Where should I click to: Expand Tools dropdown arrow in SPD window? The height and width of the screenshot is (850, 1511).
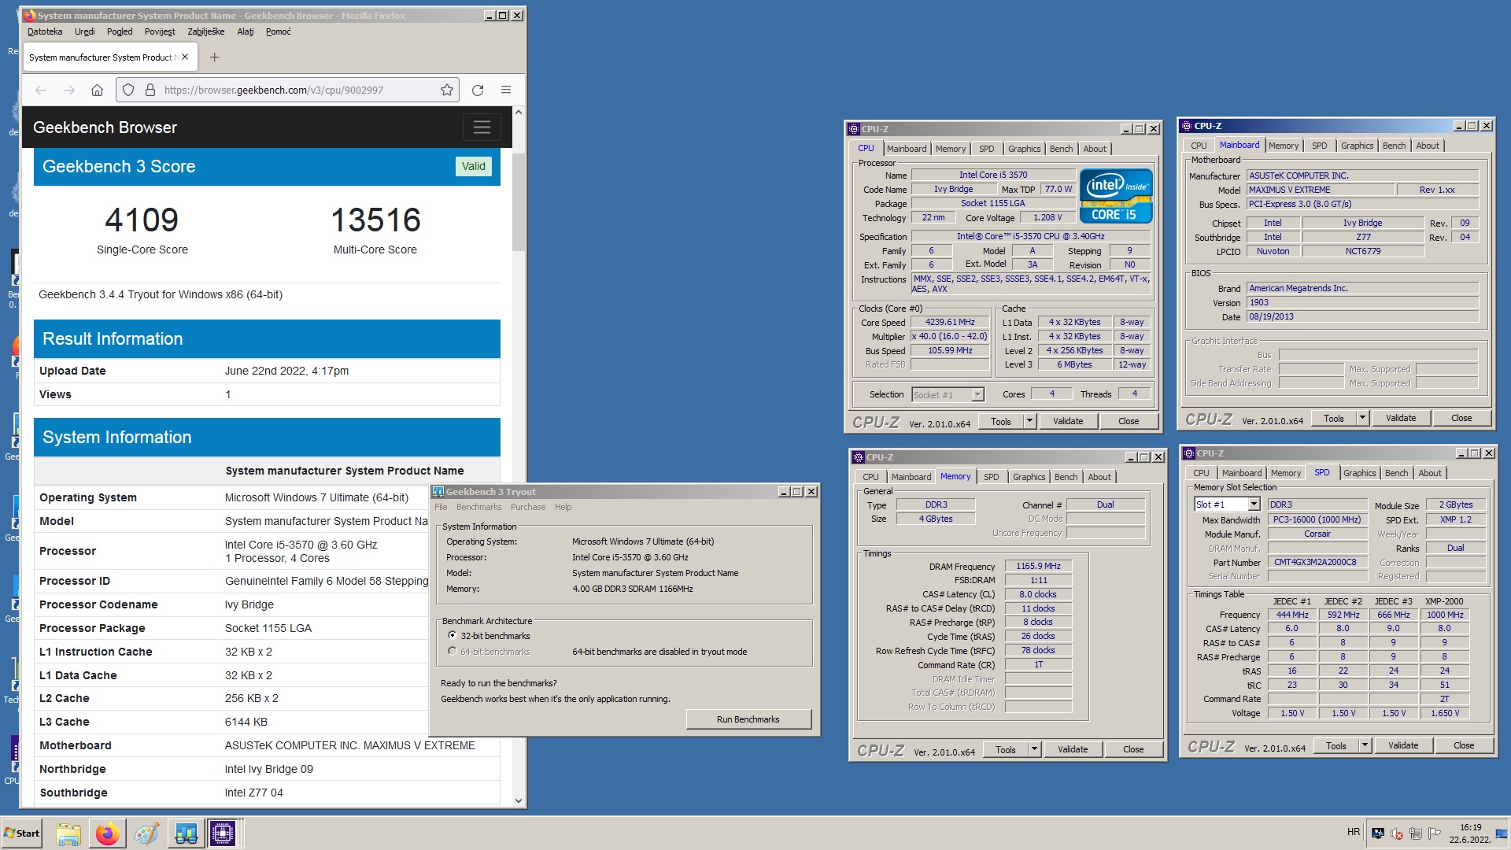tap(1365, 745)
